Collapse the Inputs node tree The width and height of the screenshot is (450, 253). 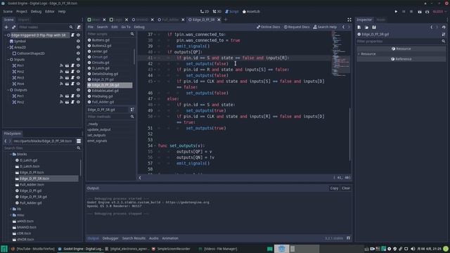click(x=8, y=60)
